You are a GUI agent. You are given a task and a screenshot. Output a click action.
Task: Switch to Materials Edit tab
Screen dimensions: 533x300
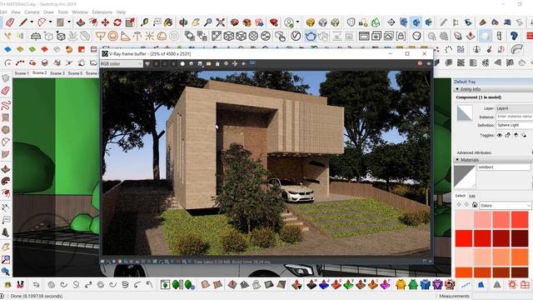coord(472,196)
